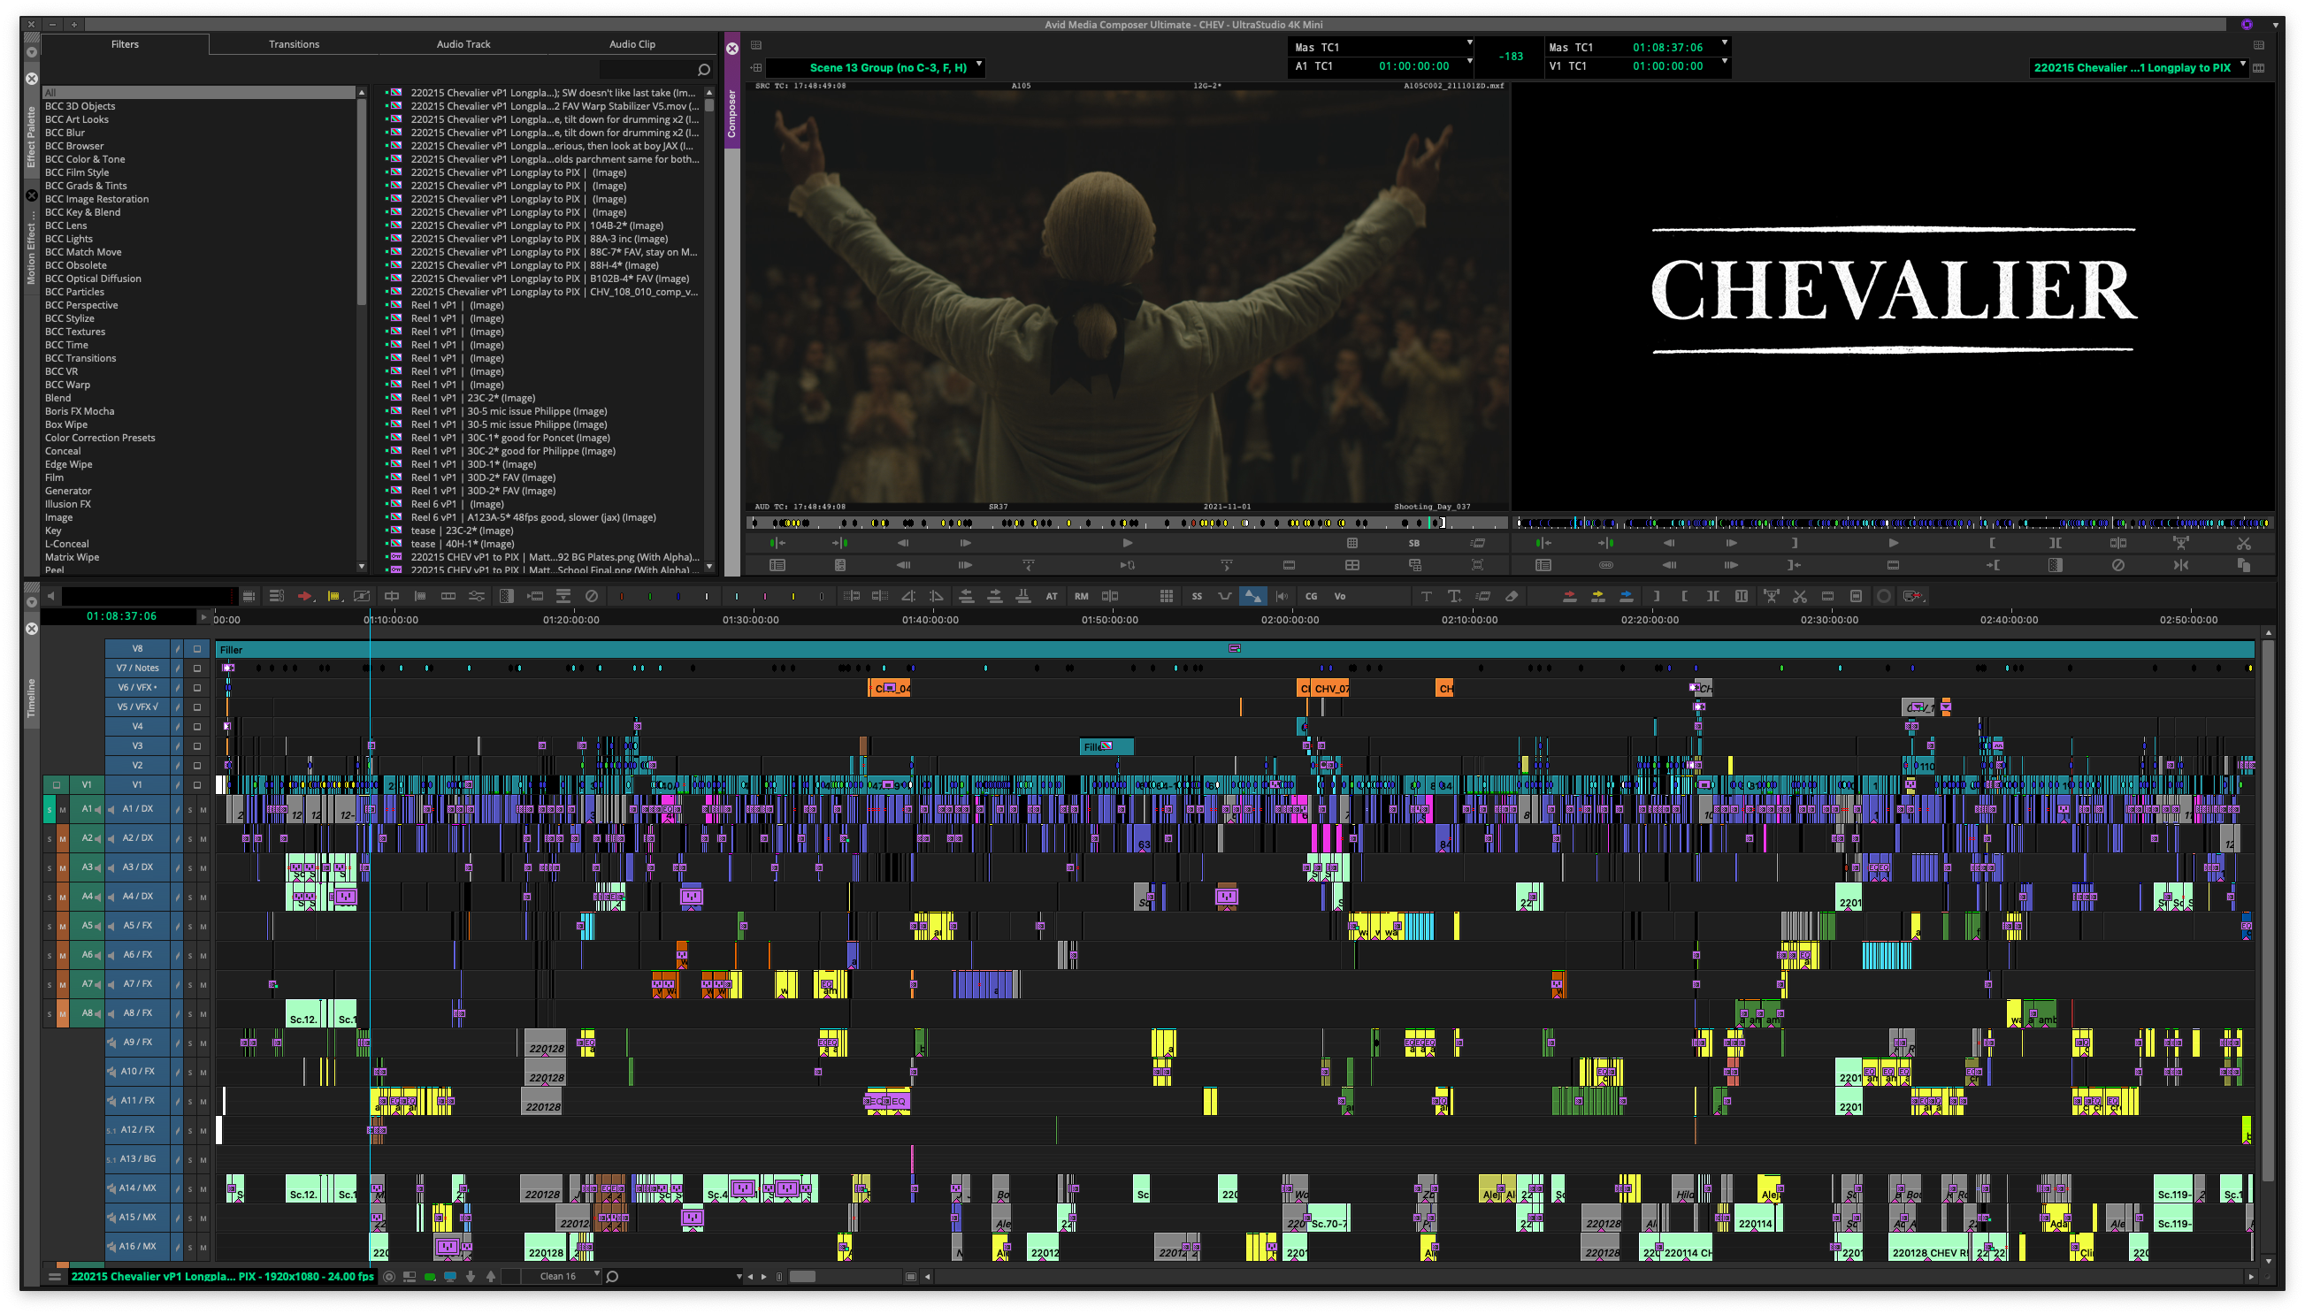This screenshot has height=1314, width=2305.
Task: Switch to the Transitions tab
Action: tap(294, 44)
